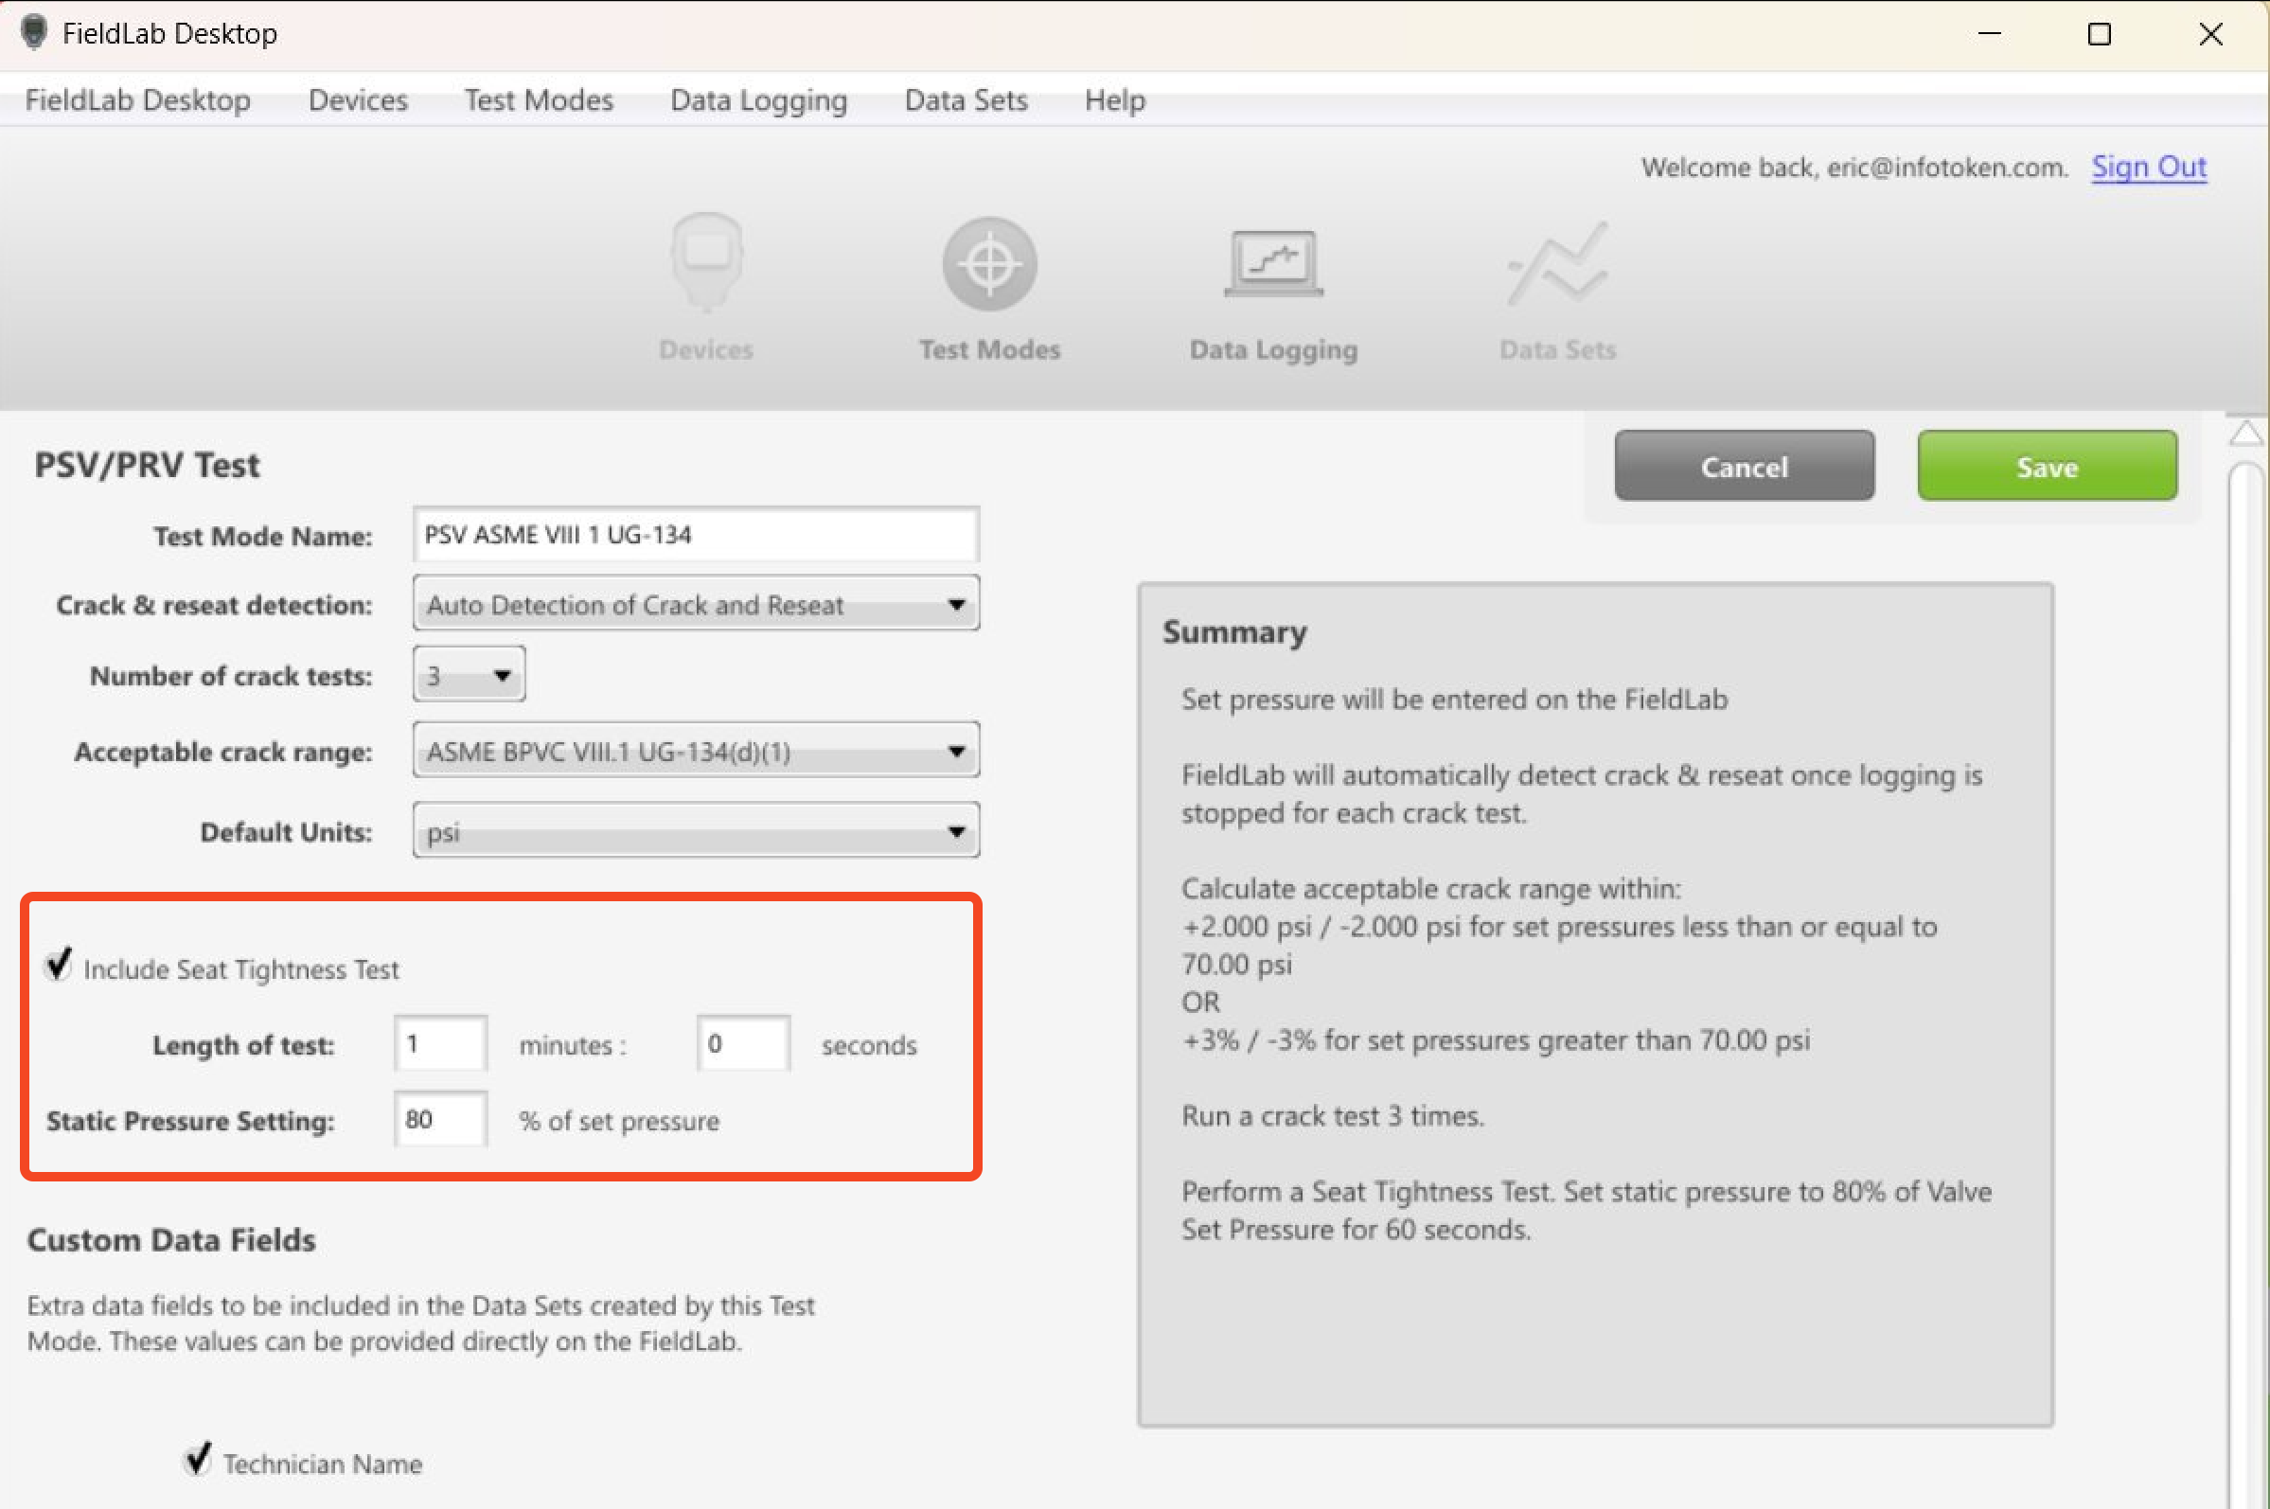Screen dimensions: 2270x1509
Task: Click the Summary heading
Action: [x=1234, y=631]
